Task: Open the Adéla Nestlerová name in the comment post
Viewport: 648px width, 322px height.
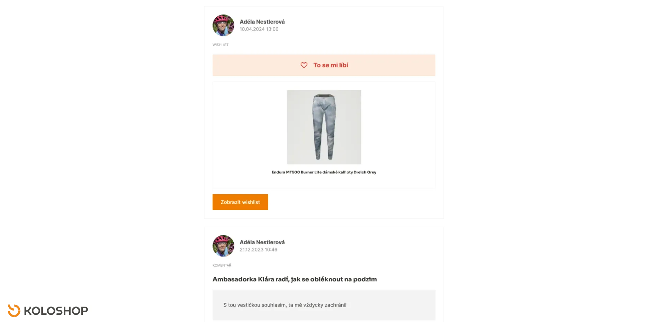Action: (262, 242)
